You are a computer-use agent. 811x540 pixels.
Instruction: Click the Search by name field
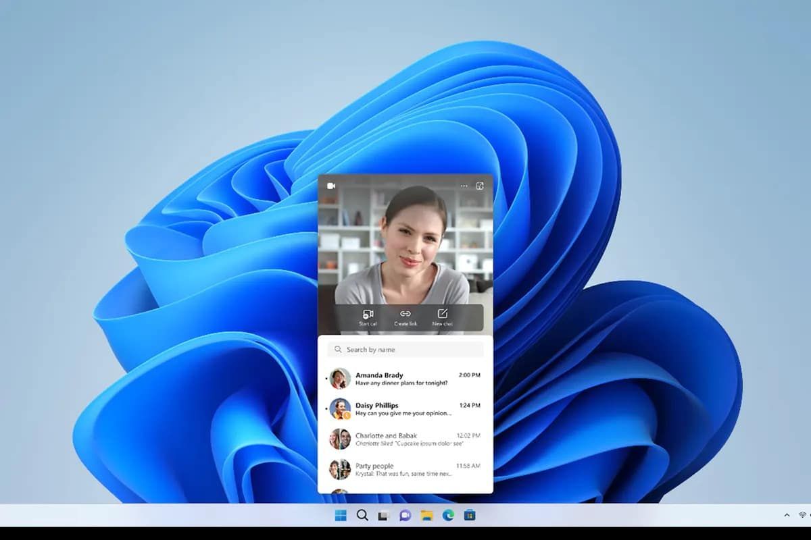click(404, 349)
